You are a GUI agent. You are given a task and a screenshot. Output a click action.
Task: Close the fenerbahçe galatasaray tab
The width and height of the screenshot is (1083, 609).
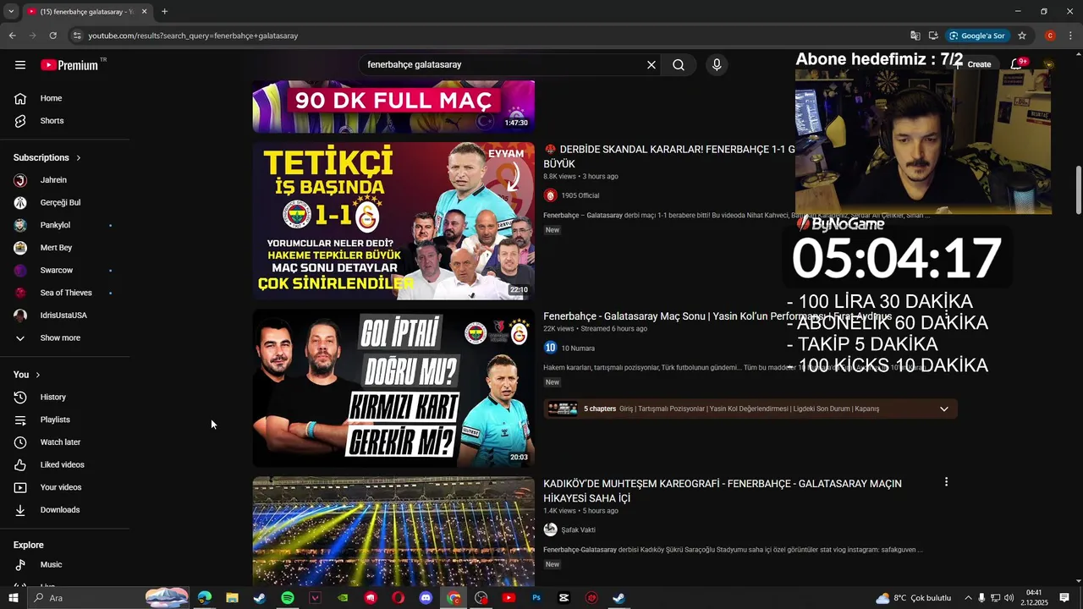click(x=145, y=12)
